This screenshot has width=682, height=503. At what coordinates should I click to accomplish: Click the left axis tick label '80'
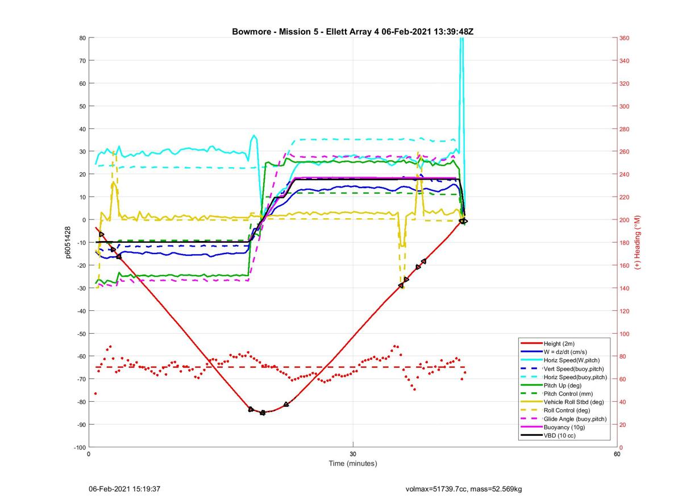pyautogui.click(x=82, y=38)
